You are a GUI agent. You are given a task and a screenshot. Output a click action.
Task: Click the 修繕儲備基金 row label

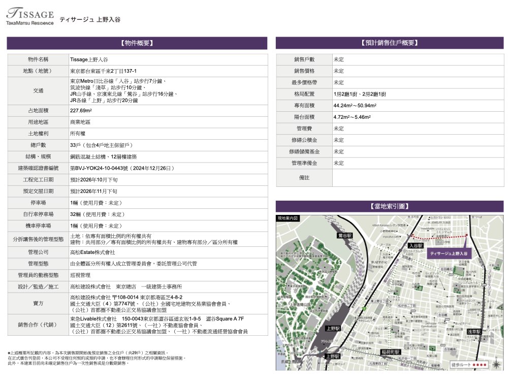click(304, 151)
